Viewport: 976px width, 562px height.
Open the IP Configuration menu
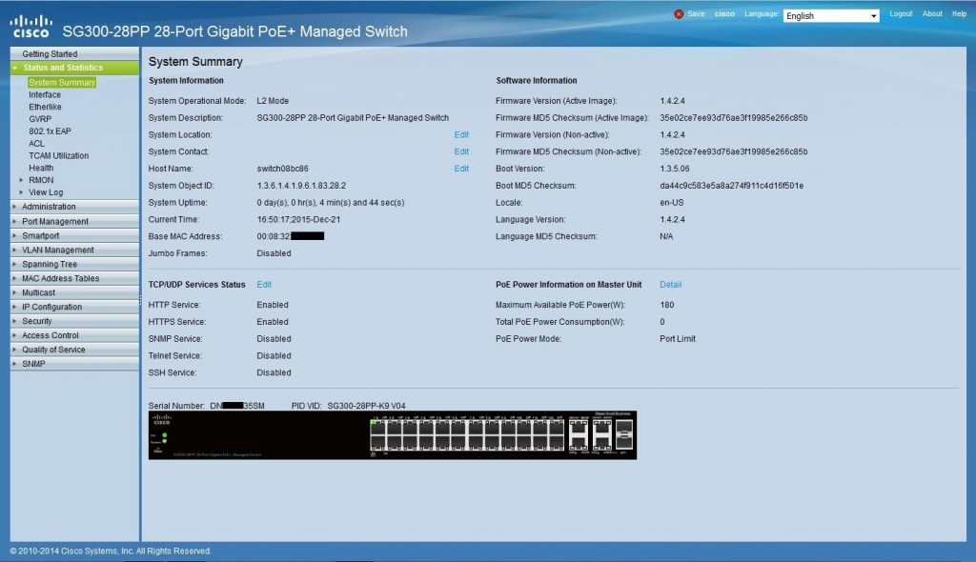click(x=74, y=307)
